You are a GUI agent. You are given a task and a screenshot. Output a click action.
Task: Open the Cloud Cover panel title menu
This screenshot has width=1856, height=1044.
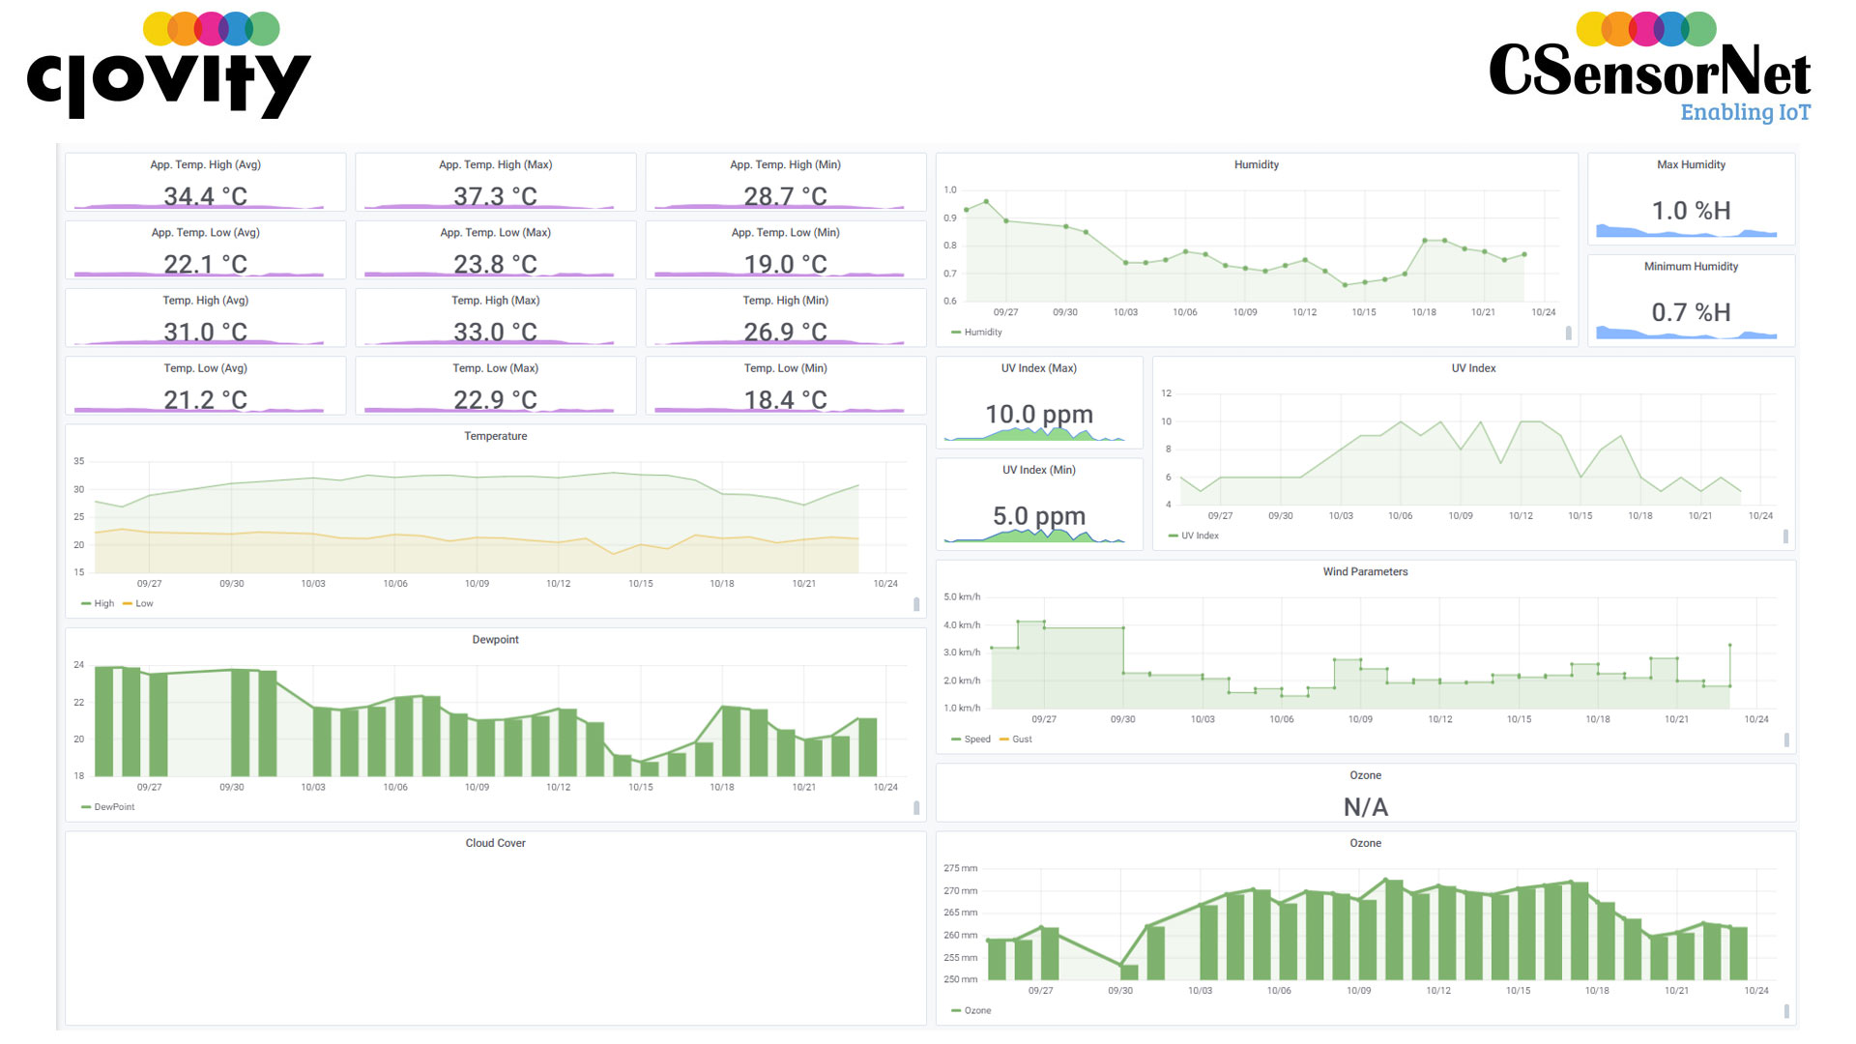[495, 843]
